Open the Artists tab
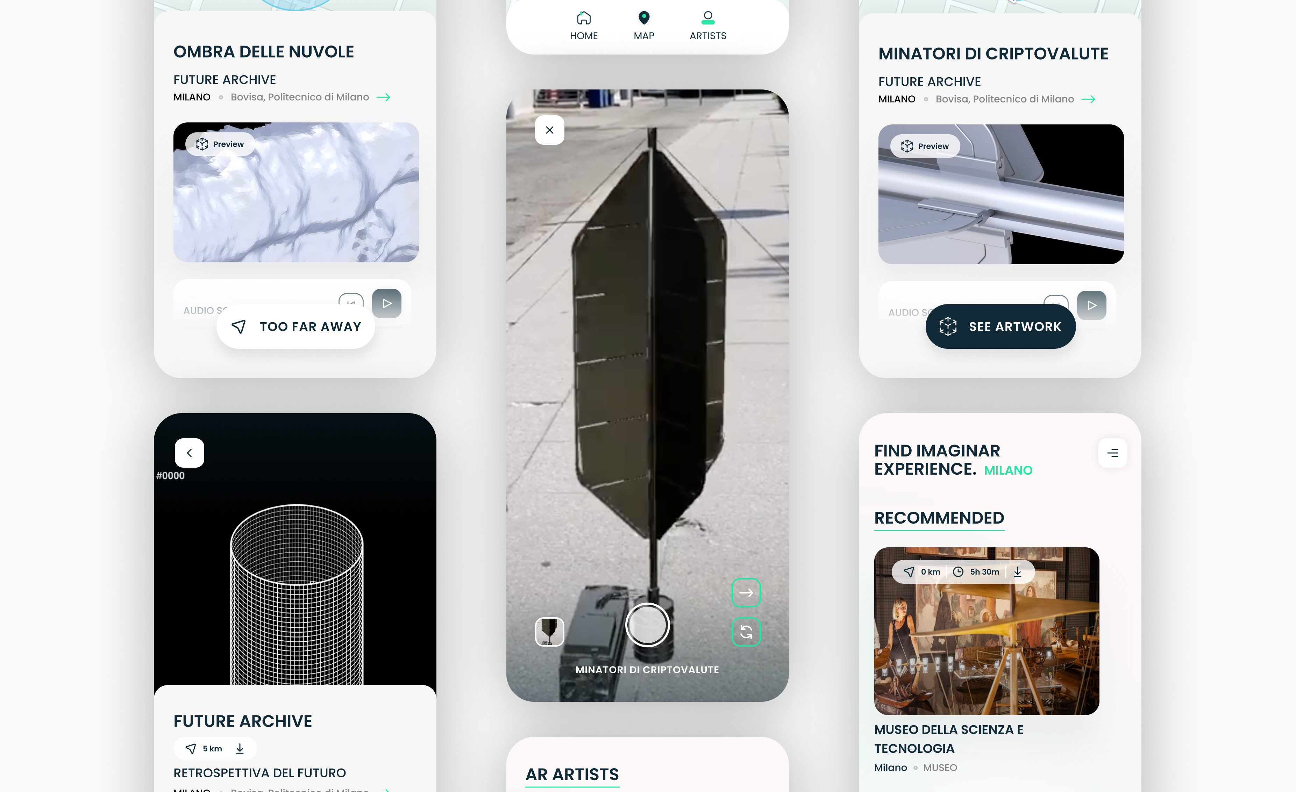Screen dimensions: 1296x792 click(x=707, y=26)
